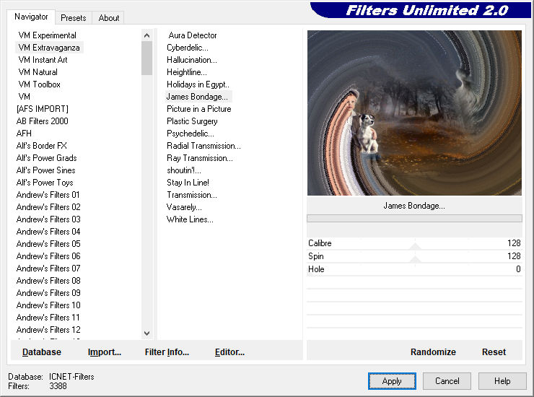The width and height of the screenshot is (534, 397).
Task: Click the Apply button
Action: click(392, 381)
